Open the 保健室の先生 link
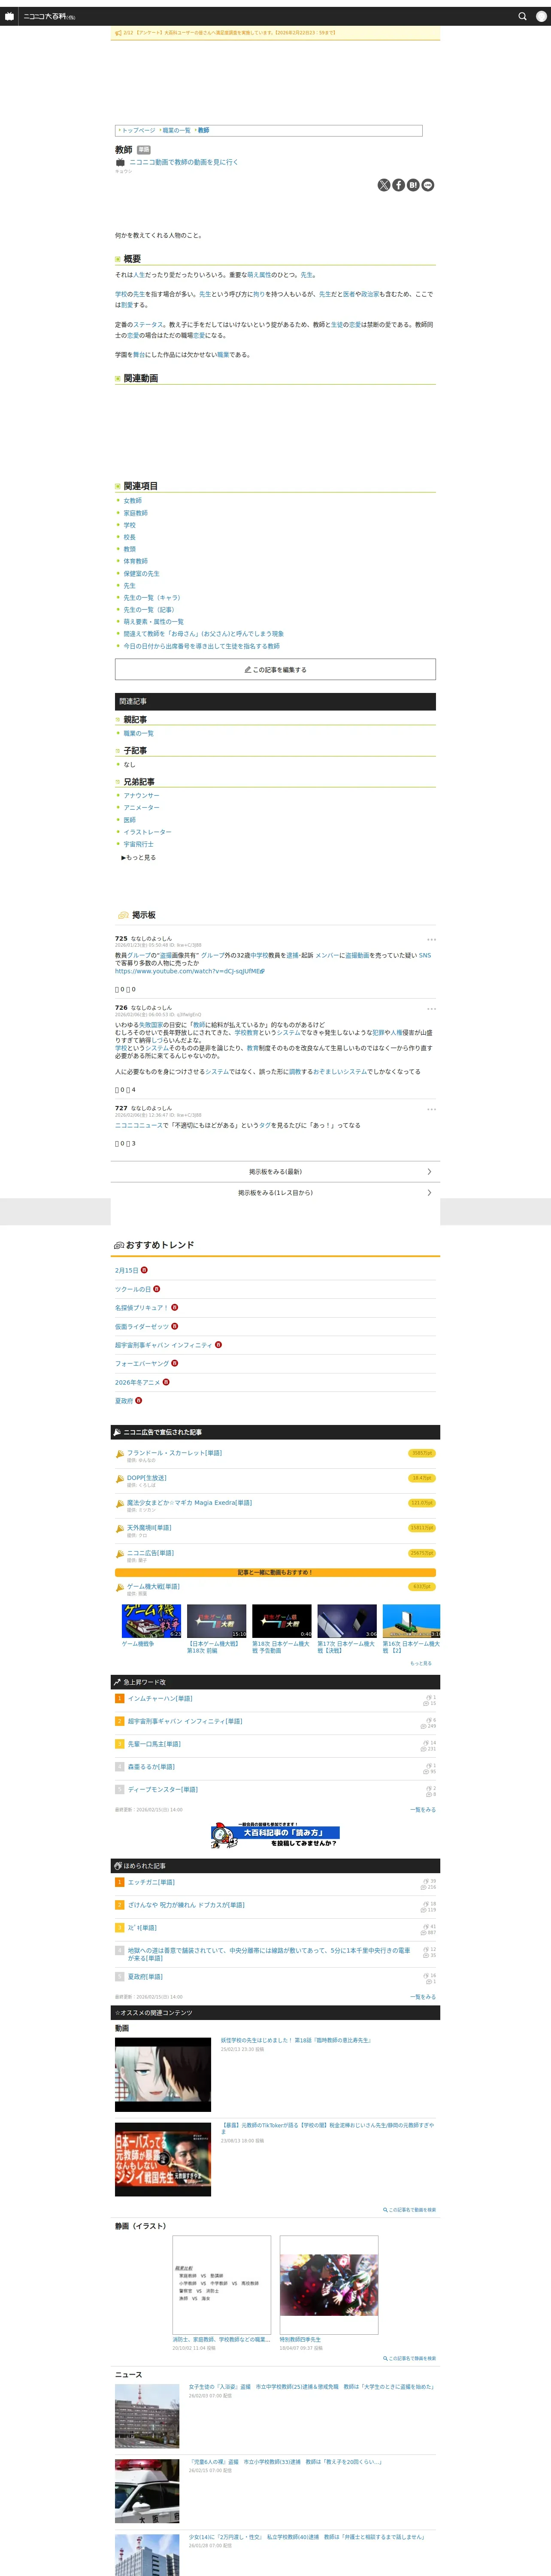The image size is (551, 2576). coord(141,574)
